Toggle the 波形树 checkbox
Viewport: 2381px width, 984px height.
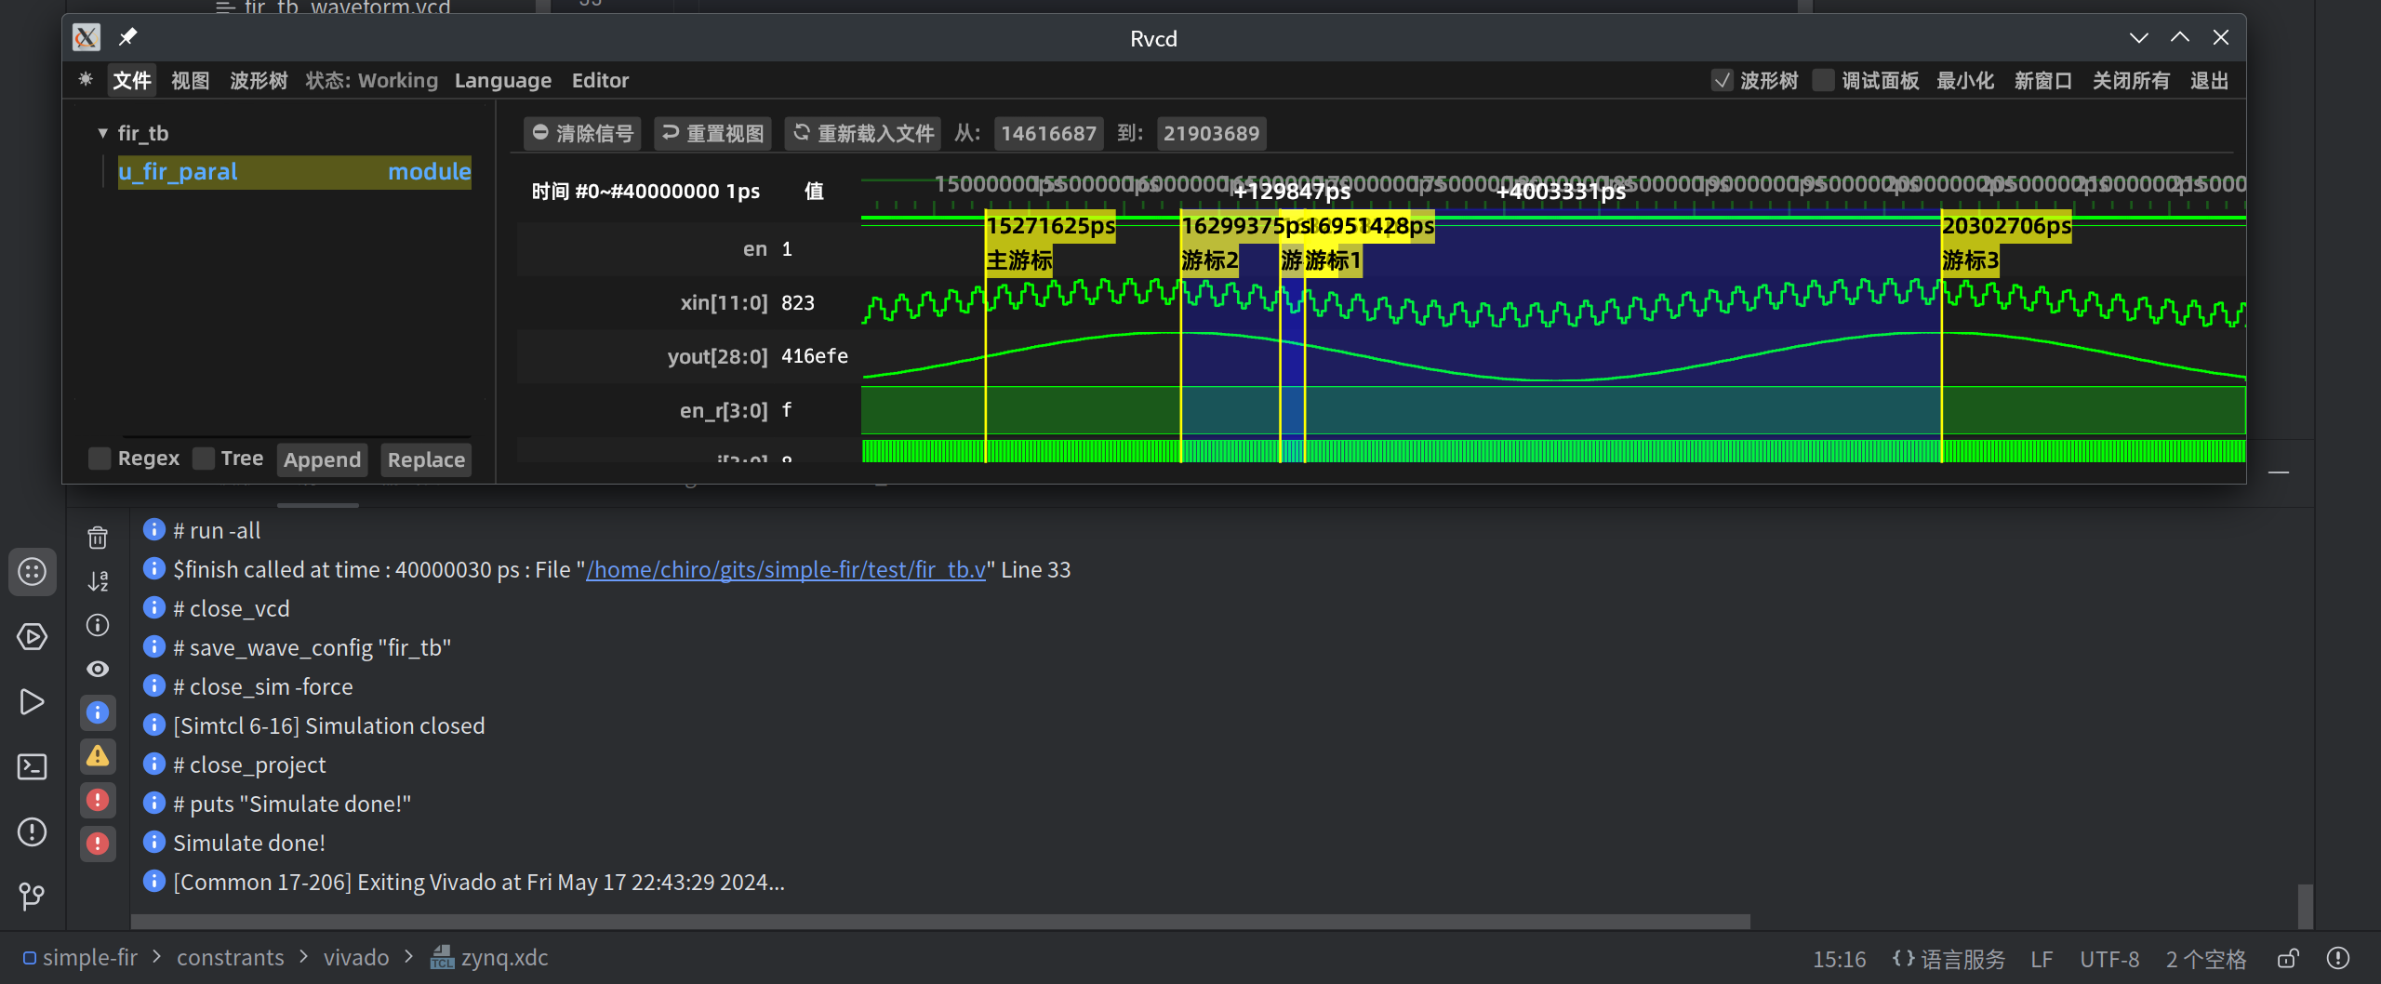(x=1723, y=80)
